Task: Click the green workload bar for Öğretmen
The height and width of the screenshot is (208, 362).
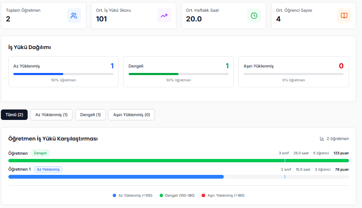Action: click(147, 161)
